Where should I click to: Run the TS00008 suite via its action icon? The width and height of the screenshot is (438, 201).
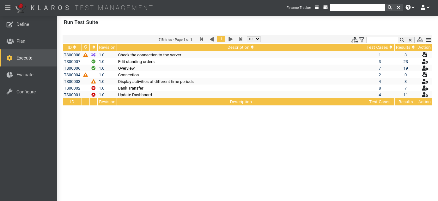tap(425, 54)
